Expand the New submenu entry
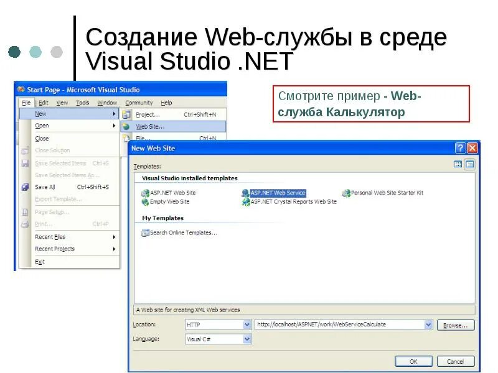 69,114
